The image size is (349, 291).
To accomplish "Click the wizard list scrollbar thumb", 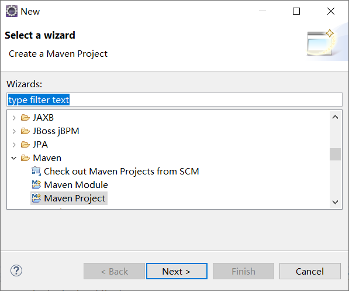I will tap(335, 154).
